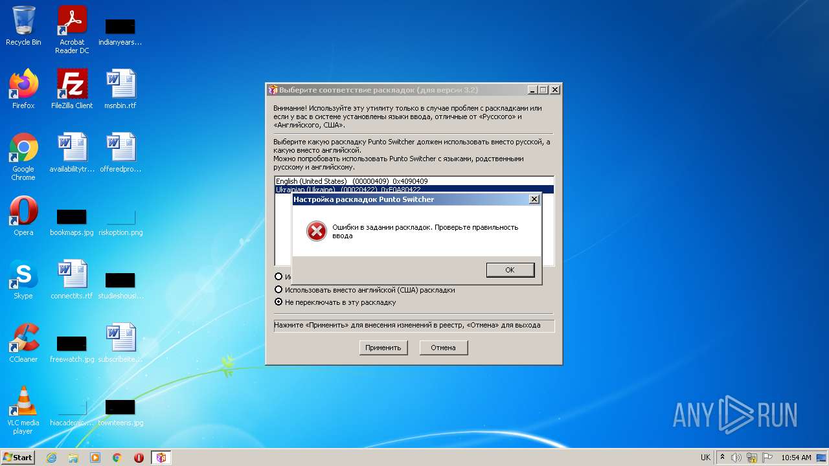The width and height of the screenshot is (829, 466).
Task: Click the Отмена button
Action: pos(443,348)
